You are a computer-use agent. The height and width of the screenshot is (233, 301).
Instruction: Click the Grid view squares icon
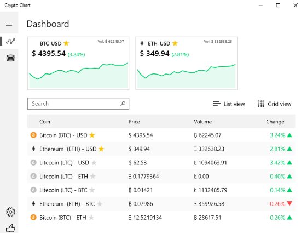[261, 104]
